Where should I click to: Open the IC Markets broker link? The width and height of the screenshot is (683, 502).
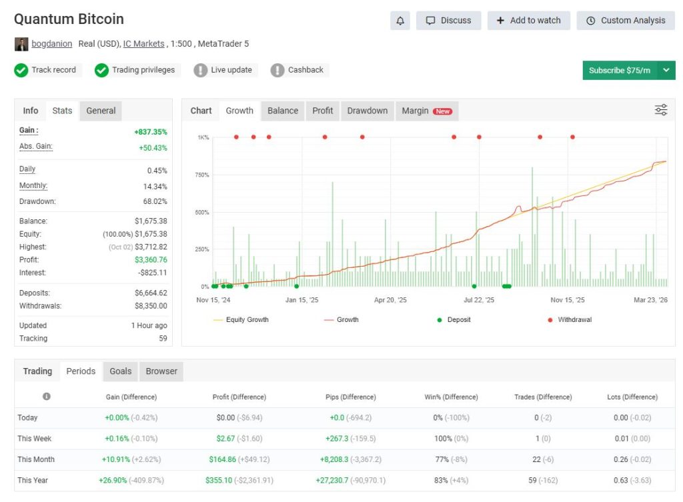tap(144, 43)
